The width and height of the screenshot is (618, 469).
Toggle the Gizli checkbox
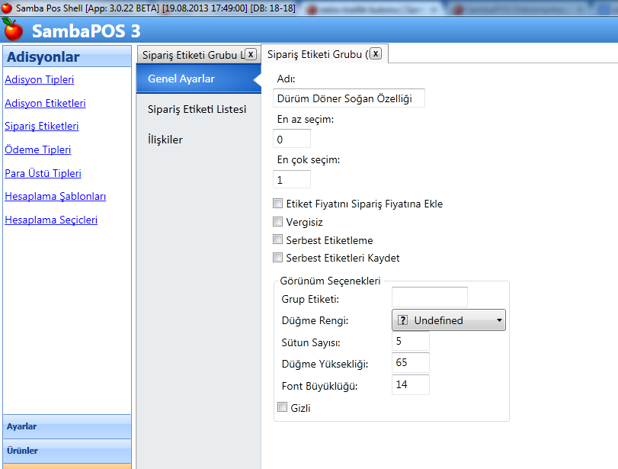(x=283, y=408)
